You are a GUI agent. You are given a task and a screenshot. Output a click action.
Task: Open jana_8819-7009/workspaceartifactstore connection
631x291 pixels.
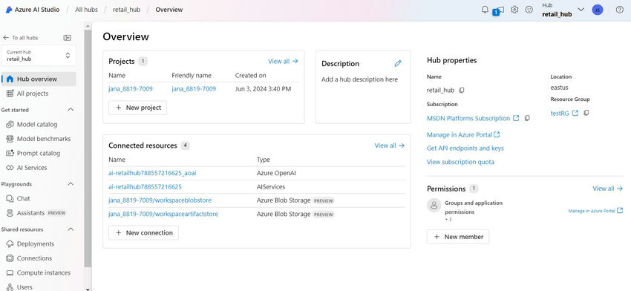click(x=163, y=214)
